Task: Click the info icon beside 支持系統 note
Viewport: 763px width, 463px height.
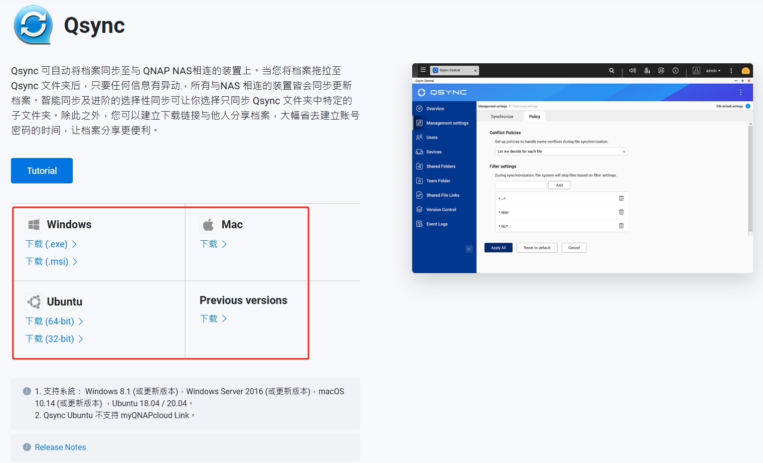Action: pyautogui.click(x=27, y=391)
